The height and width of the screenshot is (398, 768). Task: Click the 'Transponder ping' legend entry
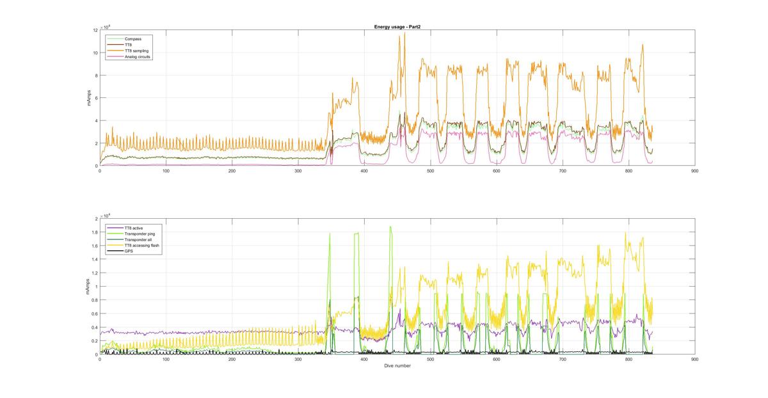point(132,233)
